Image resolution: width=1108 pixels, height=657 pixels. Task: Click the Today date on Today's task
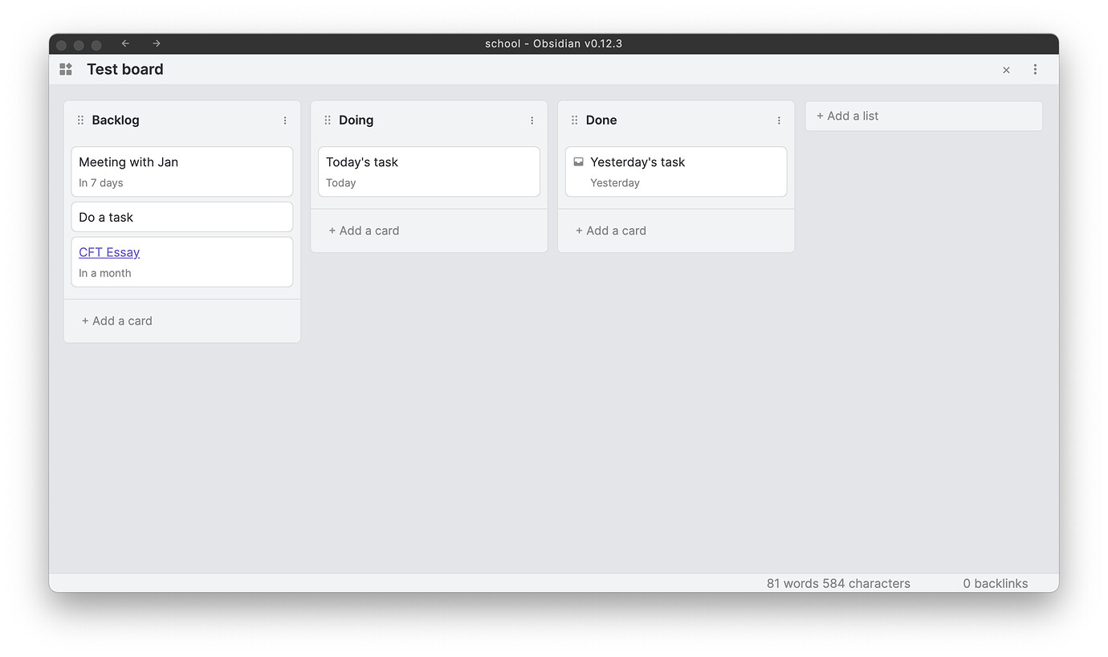click(x=341, y=183)
